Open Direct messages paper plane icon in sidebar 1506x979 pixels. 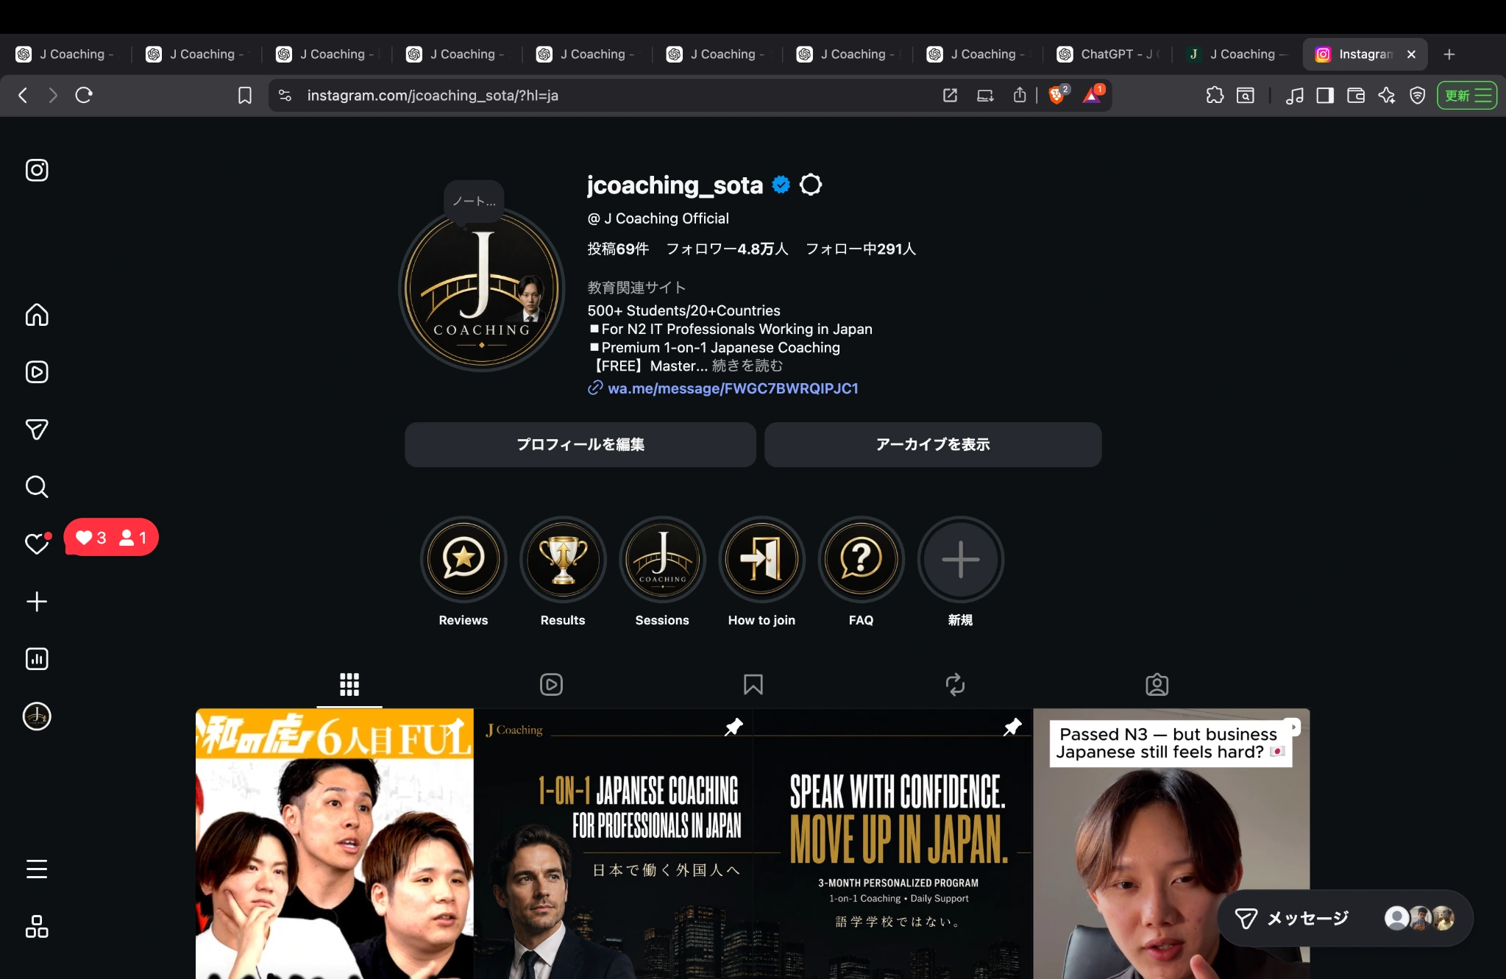[37, 430]
